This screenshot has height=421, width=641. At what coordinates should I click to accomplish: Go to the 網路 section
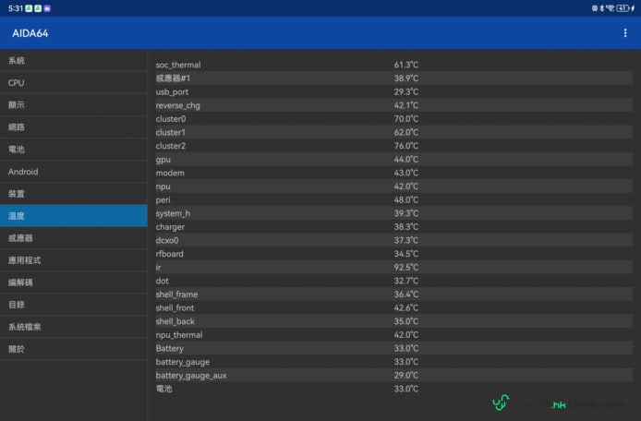tap(73, 127)
